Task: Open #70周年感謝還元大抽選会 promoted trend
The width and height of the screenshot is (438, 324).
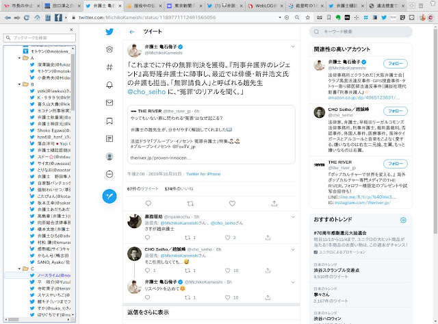Action: click(x=361, y=242)
